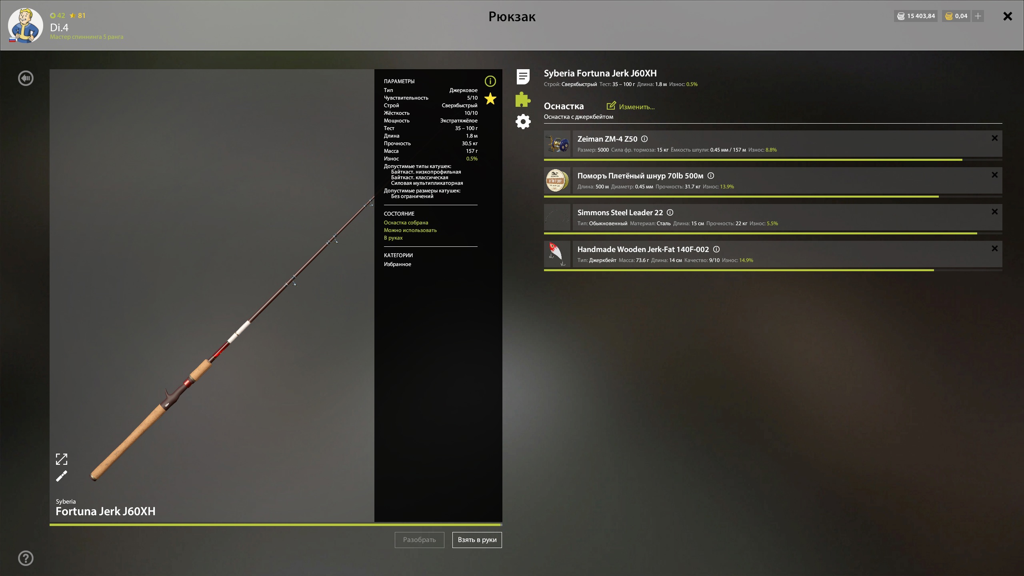Click the Разобрать button
1024x576 pixels.
point(419,540)
